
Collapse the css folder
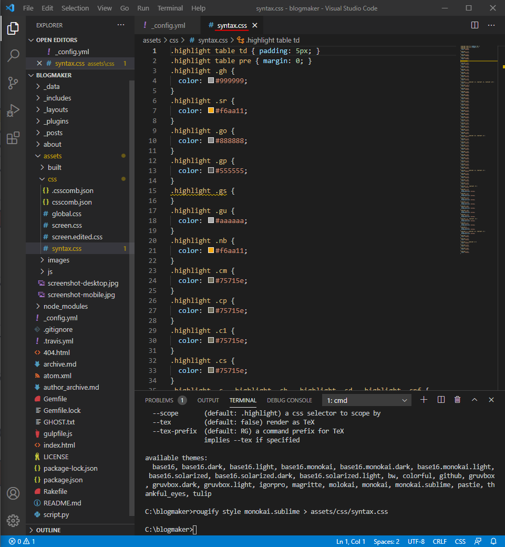click(52, 179)
